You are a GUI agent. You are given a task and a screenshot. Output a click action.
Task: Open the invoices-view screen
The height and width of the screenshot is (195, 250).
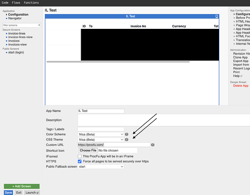click(x=18, y=44)
